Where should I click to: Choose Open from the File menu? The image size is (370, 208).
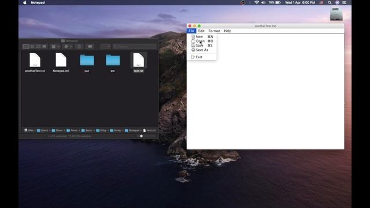(202, 41)
